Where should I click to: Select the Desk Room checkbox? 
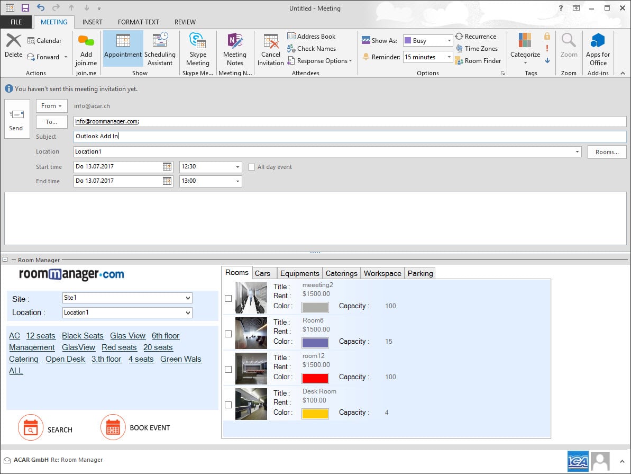click(228, 404)
